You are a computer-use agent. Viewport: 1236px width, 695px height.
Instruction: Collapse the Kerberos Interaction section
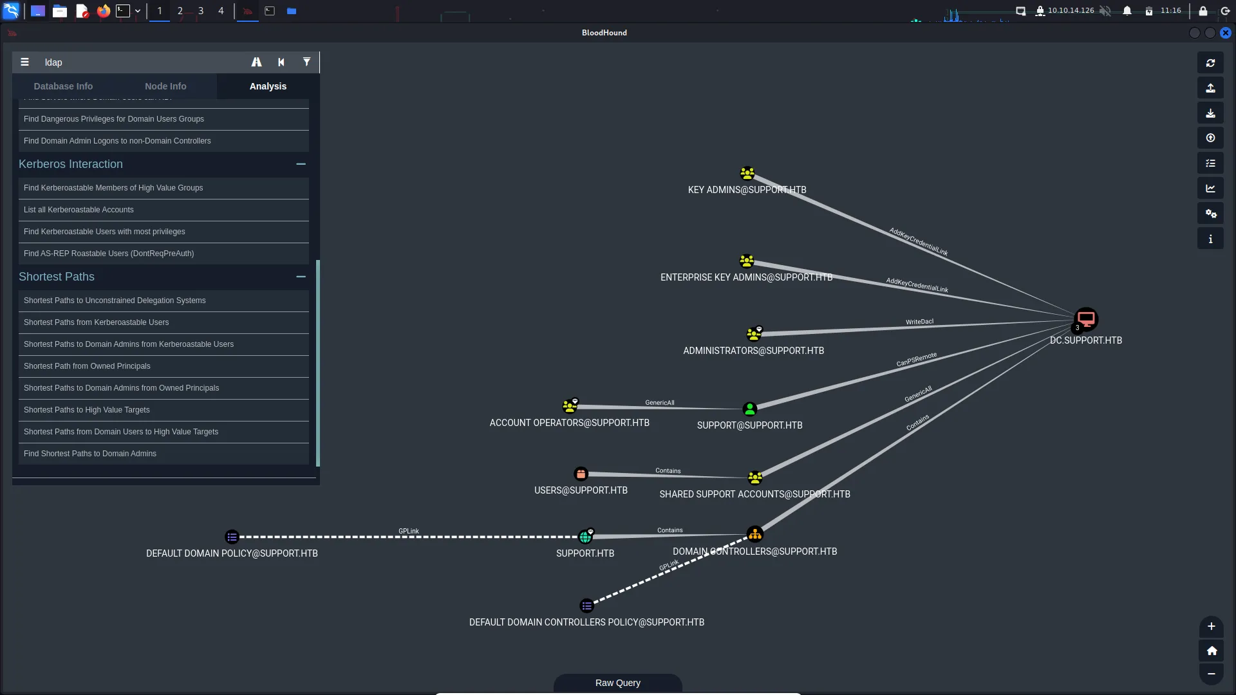pos(301,164)
